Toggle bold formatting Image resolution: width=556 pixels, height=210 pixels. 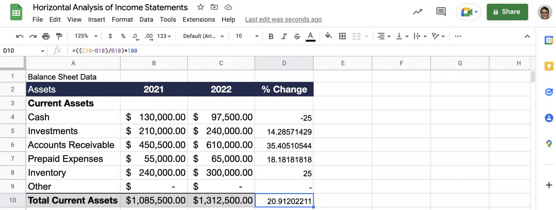click(x=271, y=36)
